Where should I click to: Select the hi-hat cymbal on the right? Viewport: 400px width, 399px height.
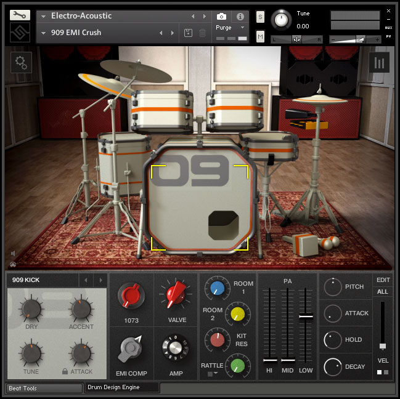tap(320, 99)
